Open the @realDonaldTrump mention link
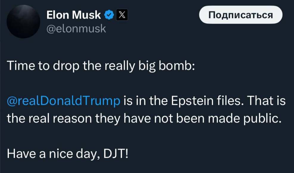294x173 pixels. click(63, 101)
